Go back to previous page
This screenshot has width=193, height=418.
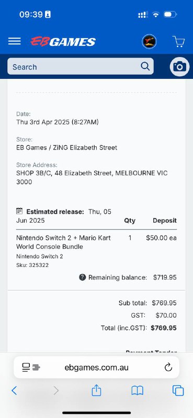(14, 391)
